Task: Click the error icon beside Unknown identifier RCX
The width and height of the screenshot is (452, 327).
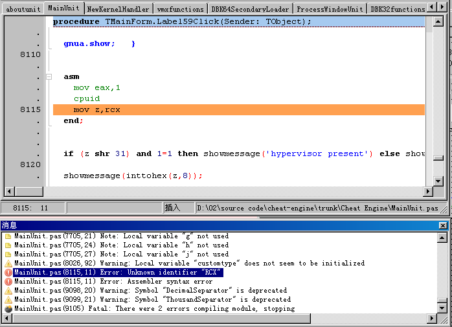Action: click(x=8, y=273)
